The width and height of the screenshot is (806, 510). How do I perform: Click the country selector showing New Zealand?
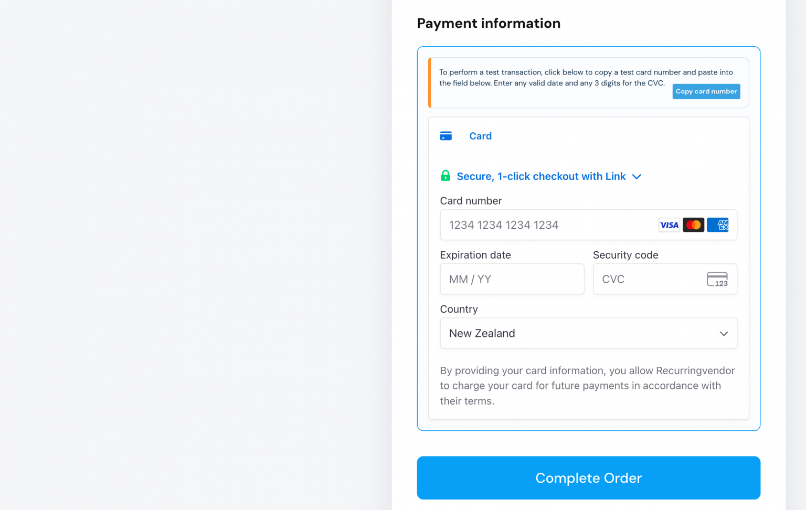(588, 333)
